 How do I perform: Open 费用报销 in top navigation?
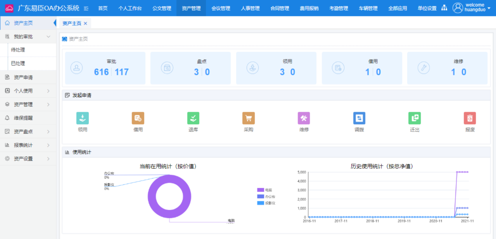point(309,8)
